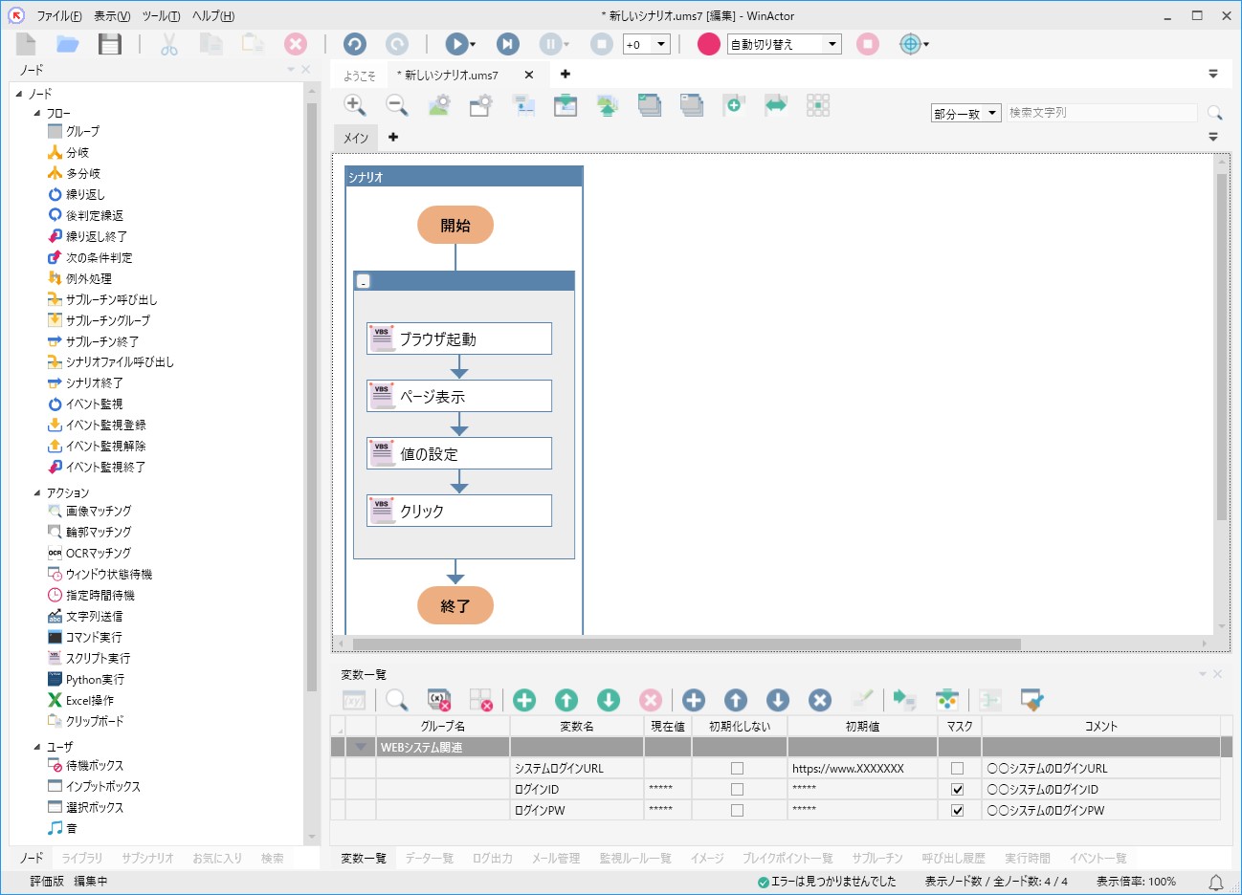The width and height of the screenshot is (1242, 895).
Task: Collapse the フロー tree section
Action: coord(37,113)
